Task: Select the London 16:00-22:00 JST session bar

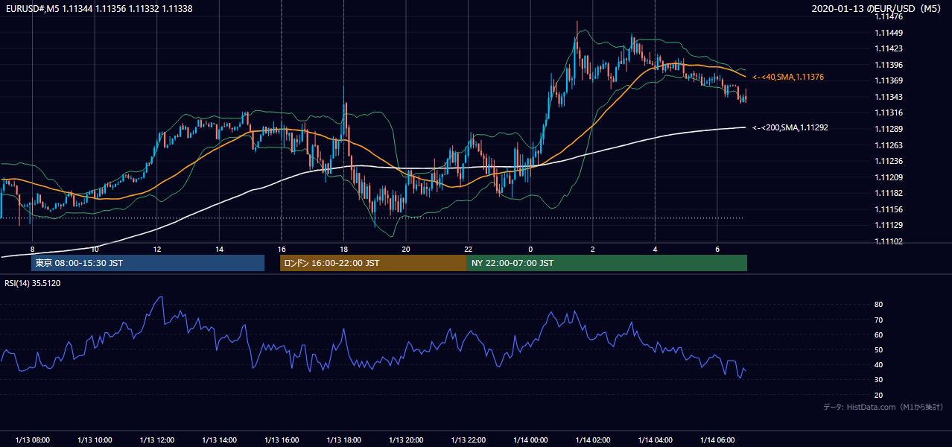Action: pos(373,263)
